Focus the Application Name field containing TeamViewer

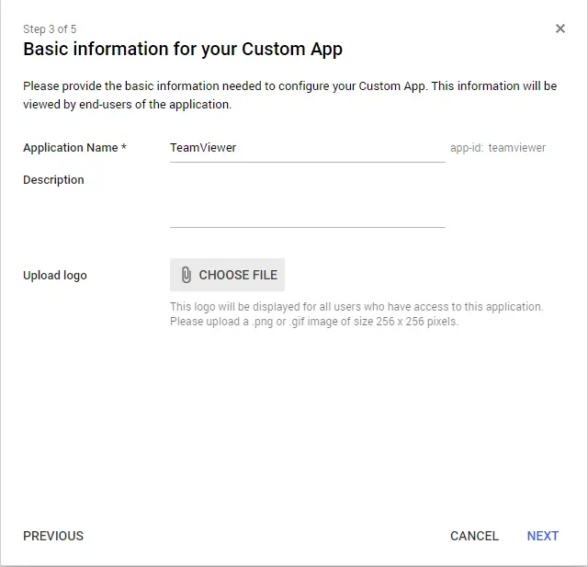point(308,148)
